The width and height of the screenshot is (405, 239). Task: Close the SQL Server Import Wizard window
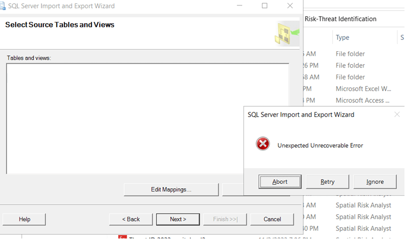pyautogui.click(x=290, y=6)
